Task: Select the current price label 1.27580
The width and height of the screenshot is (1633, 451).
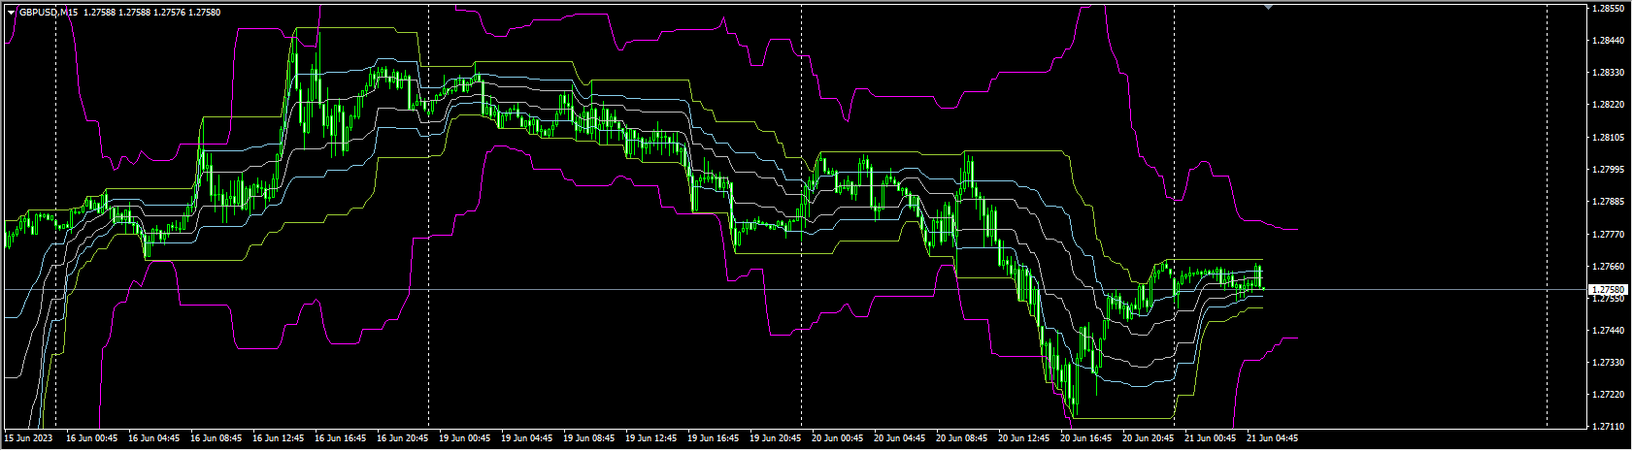Action: (x=1607, y=289)
